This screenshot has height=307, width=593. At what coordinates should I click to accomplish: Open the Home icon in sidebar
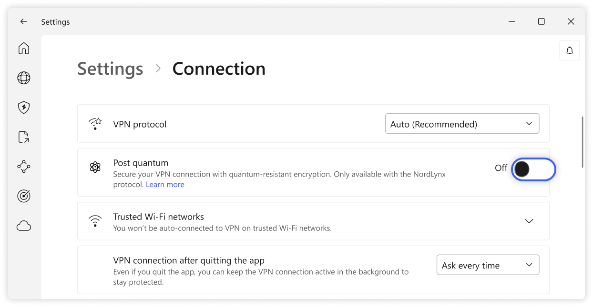(24, 49)
